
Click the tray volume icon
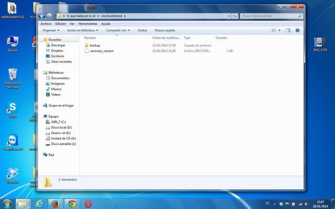(x=306, y=204)
